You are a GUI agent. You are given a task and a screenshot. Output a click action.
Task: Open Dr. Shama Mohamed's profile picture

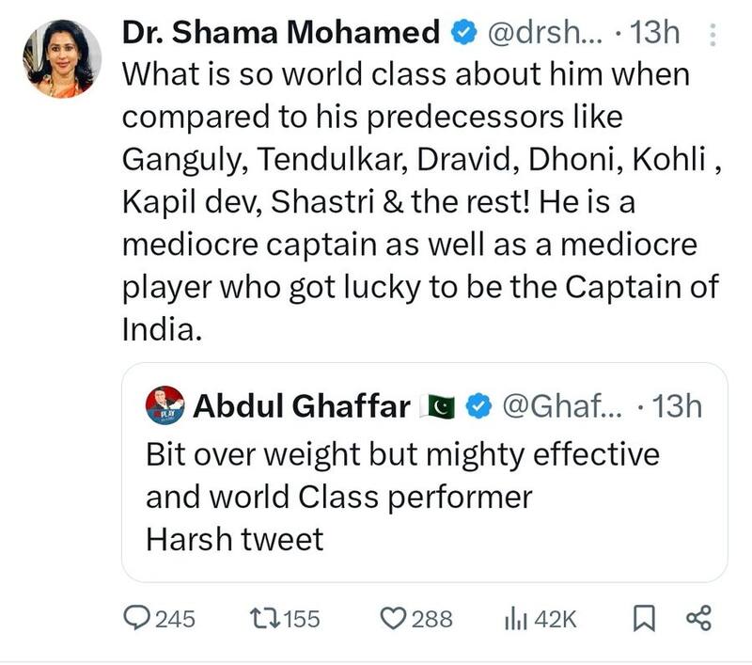click(x=62, y=56)
